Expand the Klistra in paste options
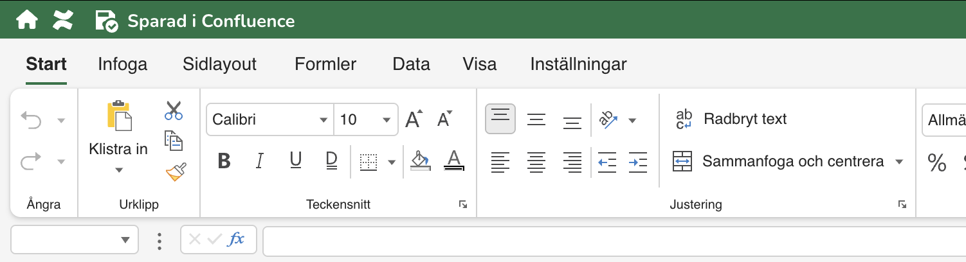966x262 pixels. (118, 170)
